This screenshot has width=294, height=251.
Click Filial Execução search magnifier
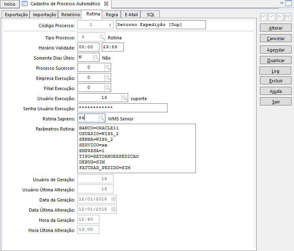pyautogui.click(x=107, y=88)
